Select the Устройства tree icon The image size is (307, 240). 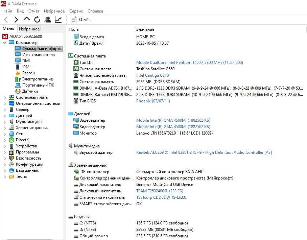pyautogui.click(x=11, y=146)
